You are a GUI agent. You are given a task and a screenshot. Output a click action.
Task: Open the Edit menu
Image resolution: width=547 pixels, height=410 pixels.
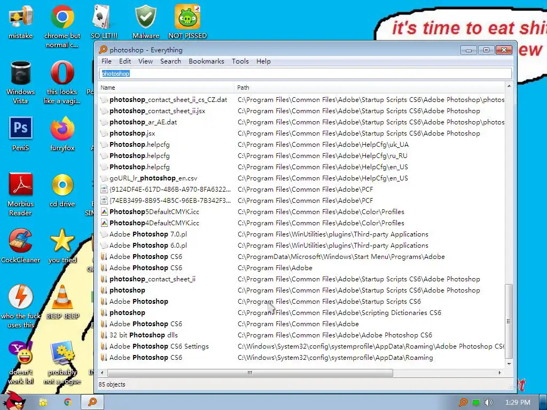pyautogui.click(x=125, y=61)
